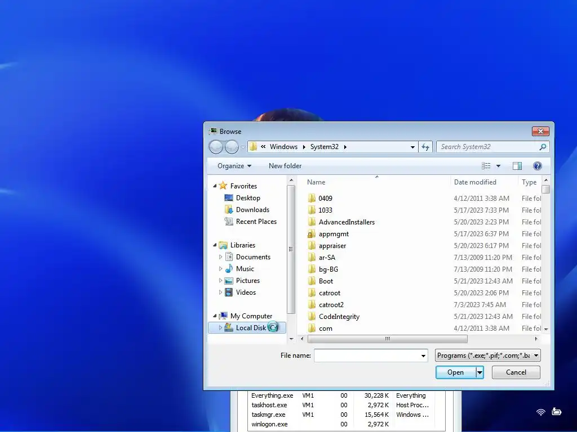This screenshot has height=432, width=577.
Task: Collapse the Favorites tree group
Action: pyautogui.click(x=215, y=186)
